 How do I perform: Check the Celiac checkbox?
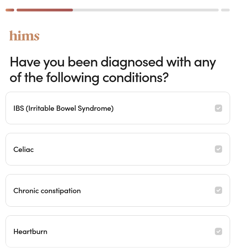(x=218, y=149)
